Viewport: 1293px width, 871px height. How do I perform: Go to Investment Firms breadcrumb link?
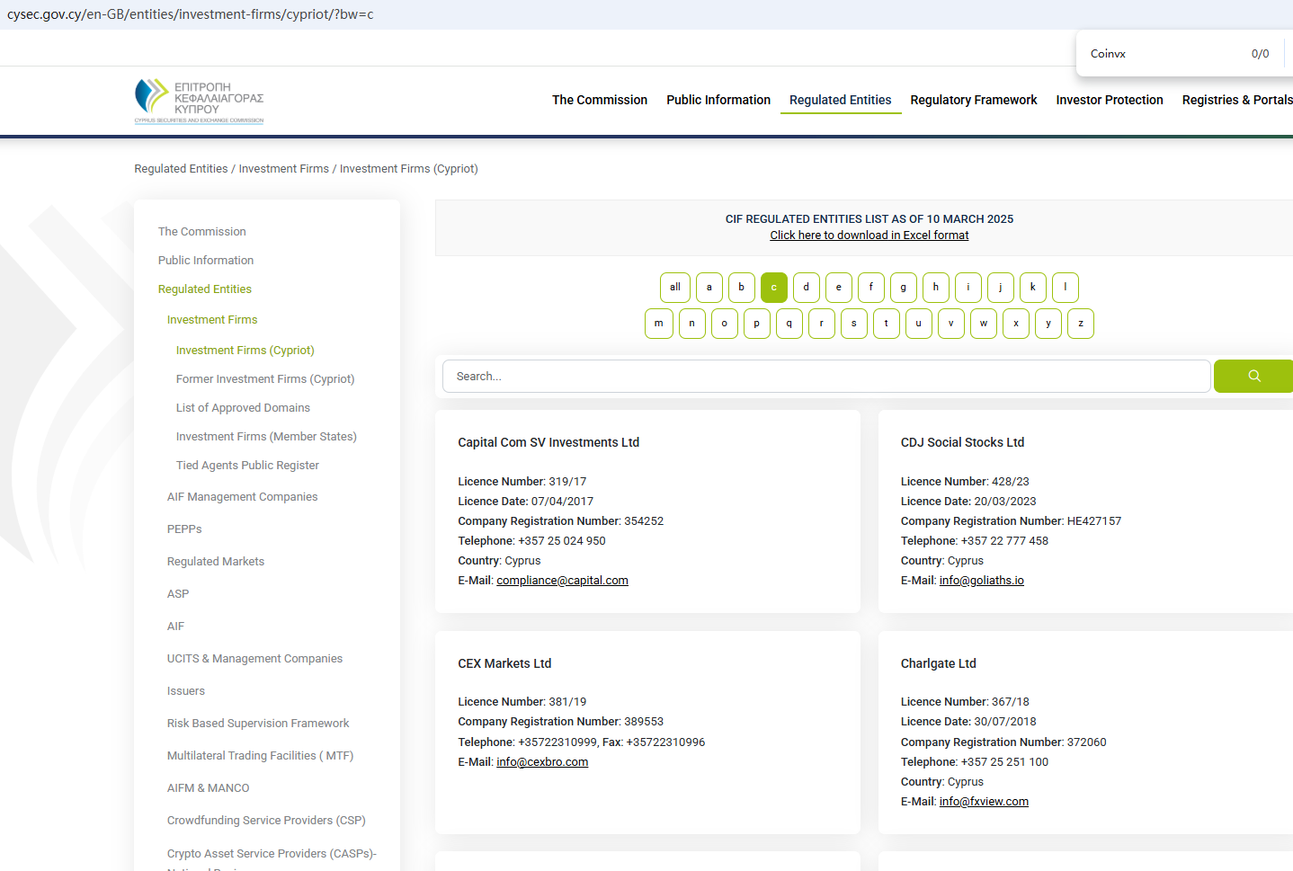[x=284, y=169]
